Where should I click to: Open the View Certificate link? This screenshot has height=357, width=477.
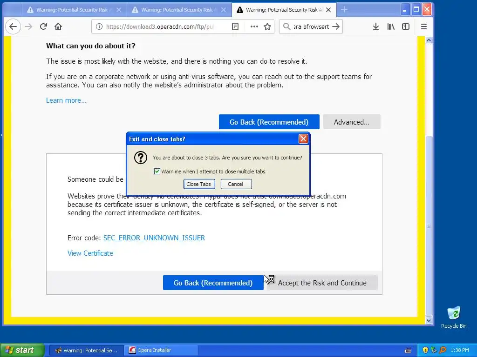[x=90, y=253]
